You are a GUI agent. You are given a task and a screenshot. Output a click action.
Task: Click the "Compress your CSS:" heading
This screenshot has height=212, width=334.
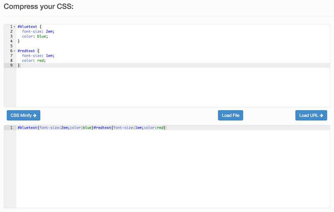tap(38, 7)
